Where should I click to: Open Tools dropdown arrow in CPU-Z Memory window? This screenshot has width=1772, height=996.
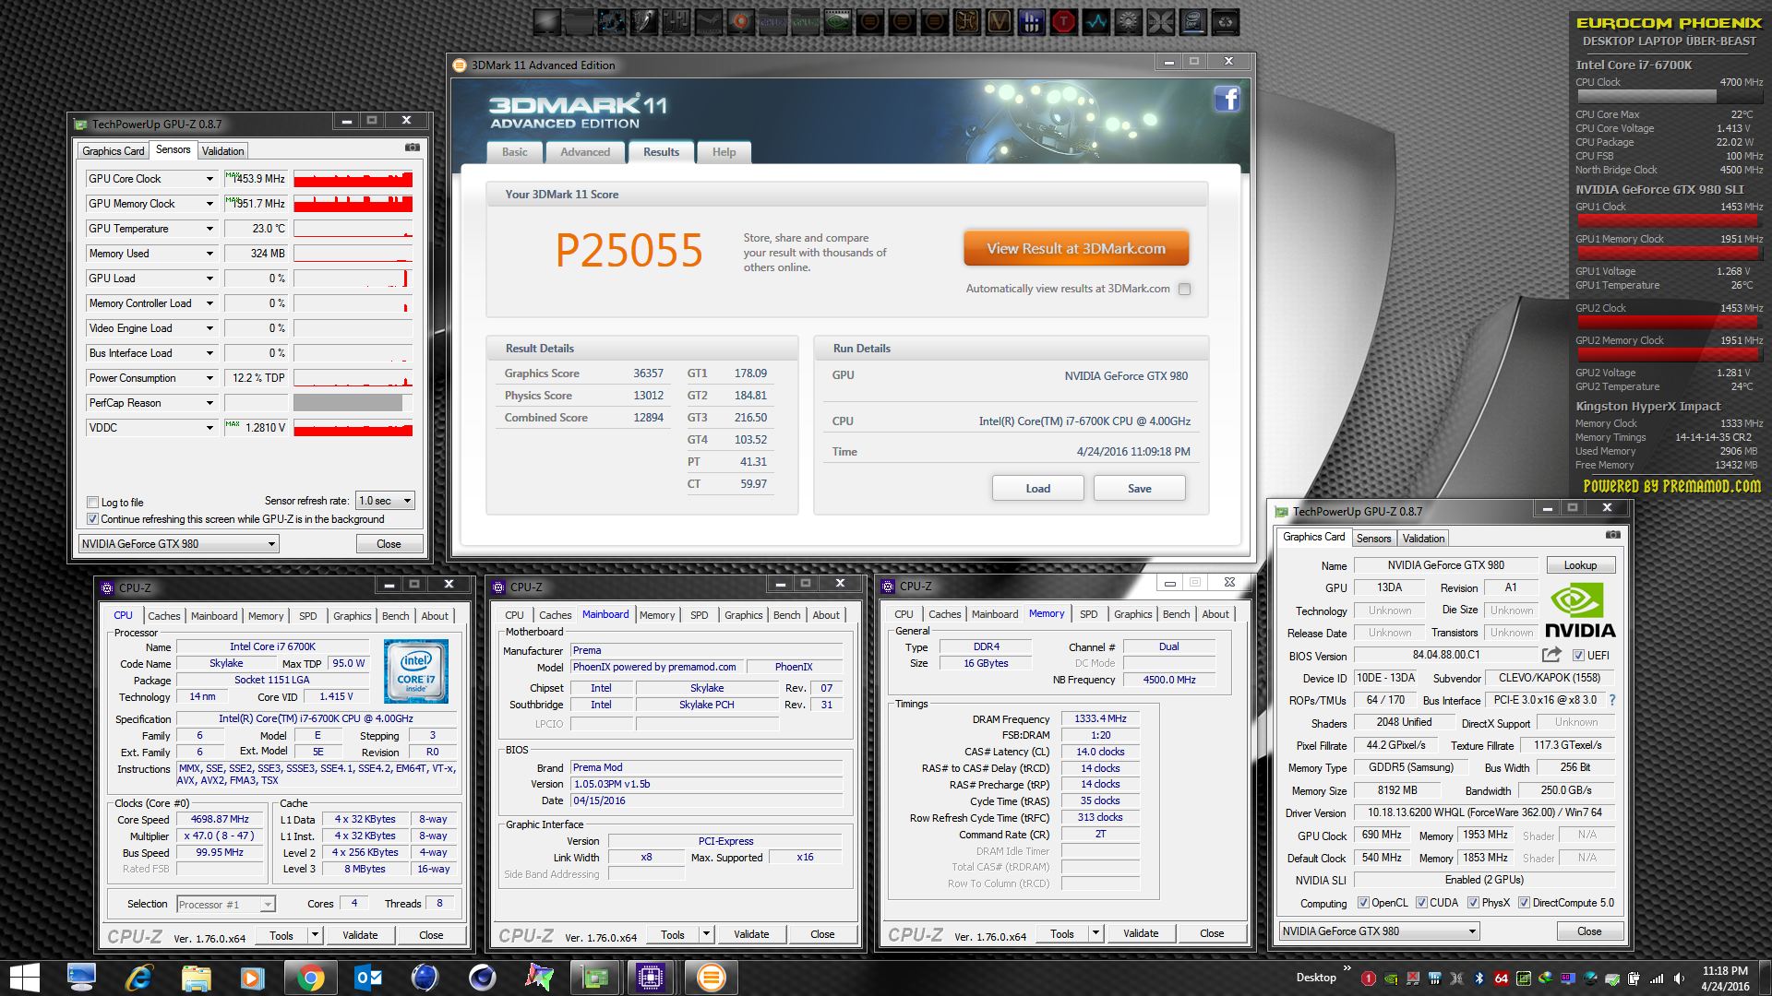coord(1096,934)
